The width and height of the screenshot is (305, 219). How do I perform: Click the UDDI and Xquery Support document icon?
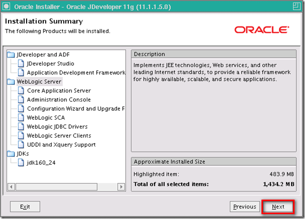pyautogui.click(x=21, y=145)
